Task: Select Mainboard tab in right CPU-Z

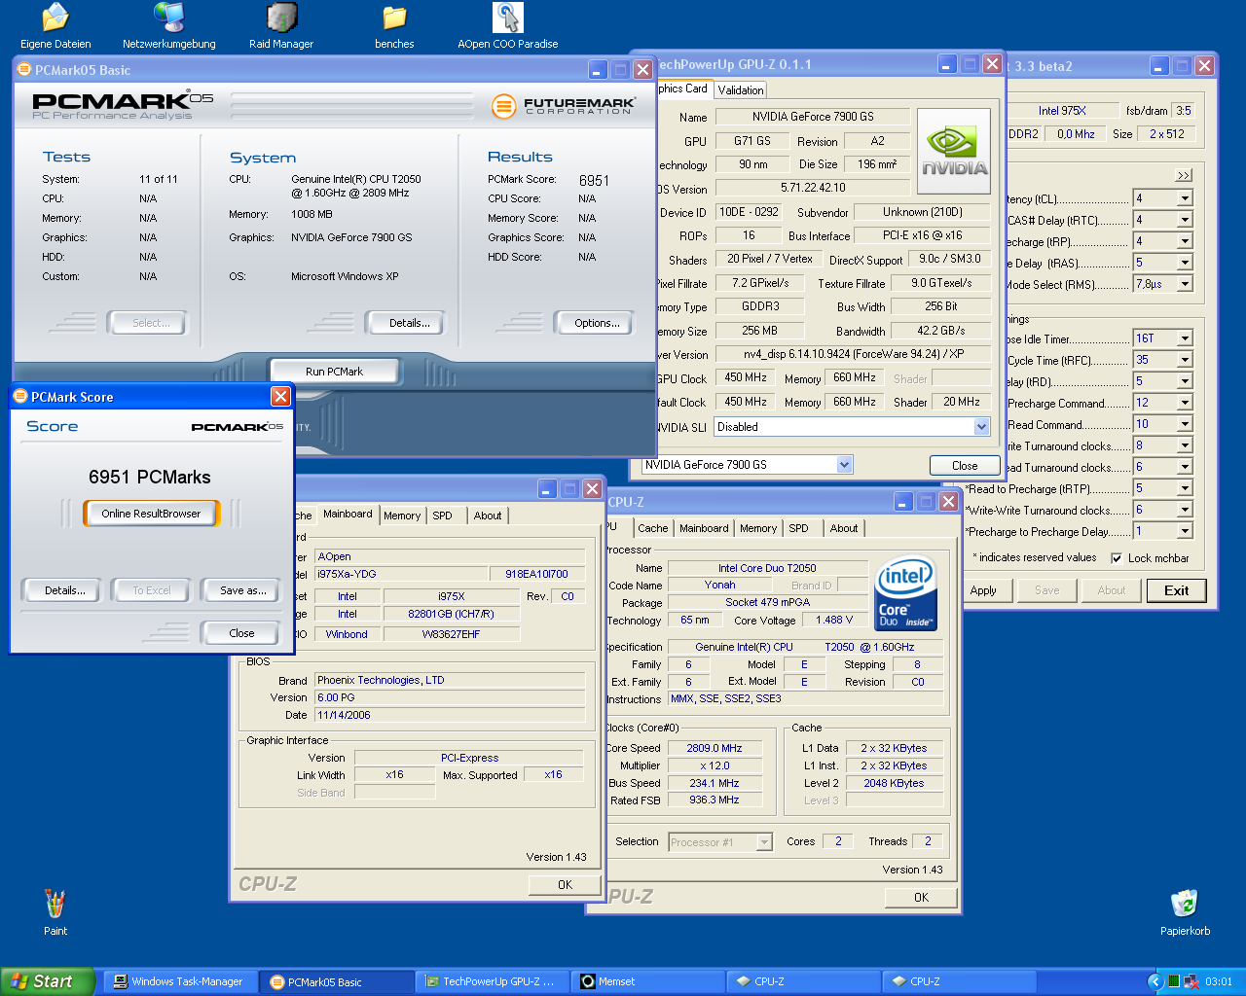Action: (x=704, y=528)
